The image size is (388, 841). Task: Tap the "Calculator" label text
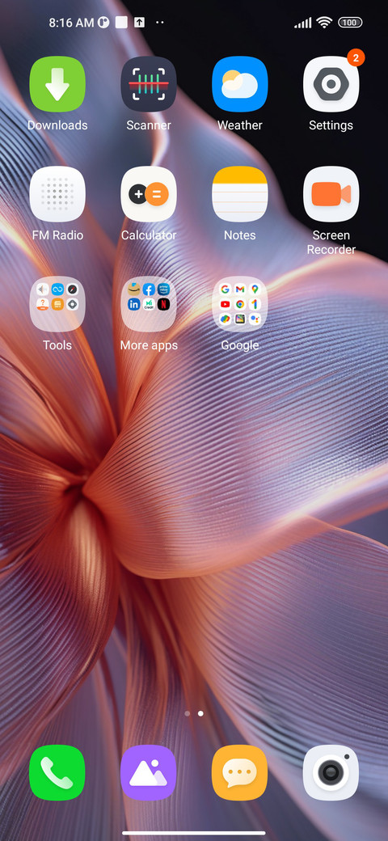click(x=149, y=235)
